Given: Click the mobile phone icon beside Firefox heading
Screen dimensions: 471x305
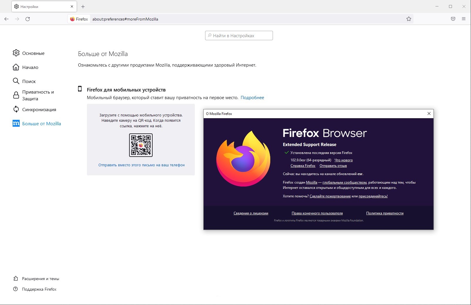Looking at the screenshot, I should coord(80,89).
